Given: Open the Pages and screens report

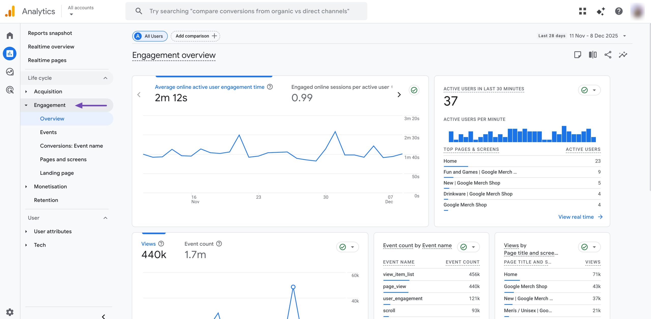Looking at the screenshot, I should pos(63,159).
